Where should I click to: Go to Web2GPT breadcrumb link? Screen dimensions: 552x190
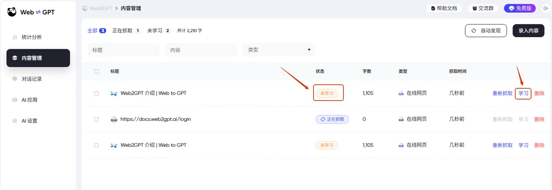click(97, 8)
